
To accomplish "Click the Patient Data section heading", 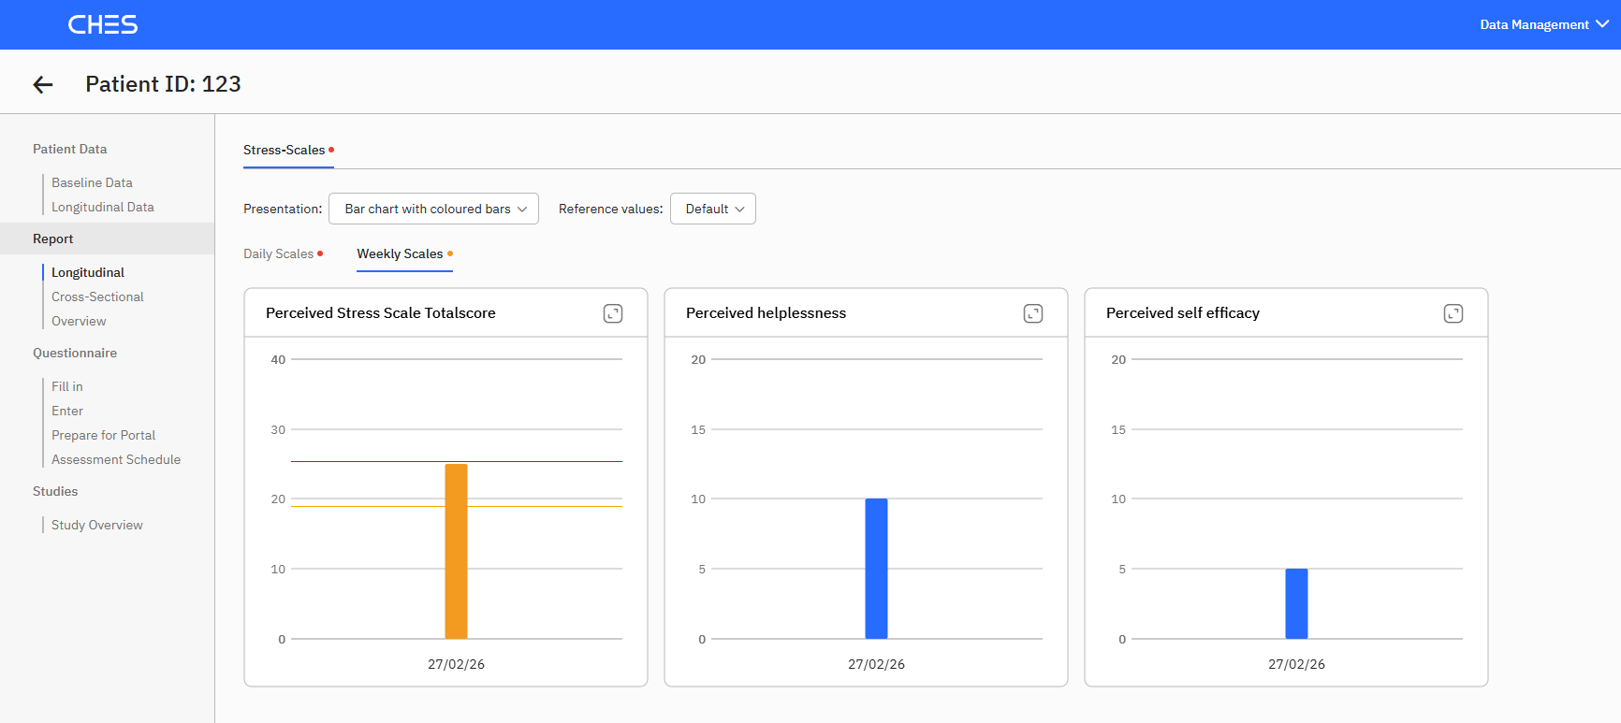I will click(70, 149).
